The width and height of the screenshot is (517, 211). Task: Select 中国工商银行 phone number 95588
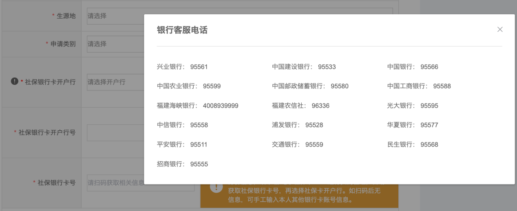pos(442,86)
